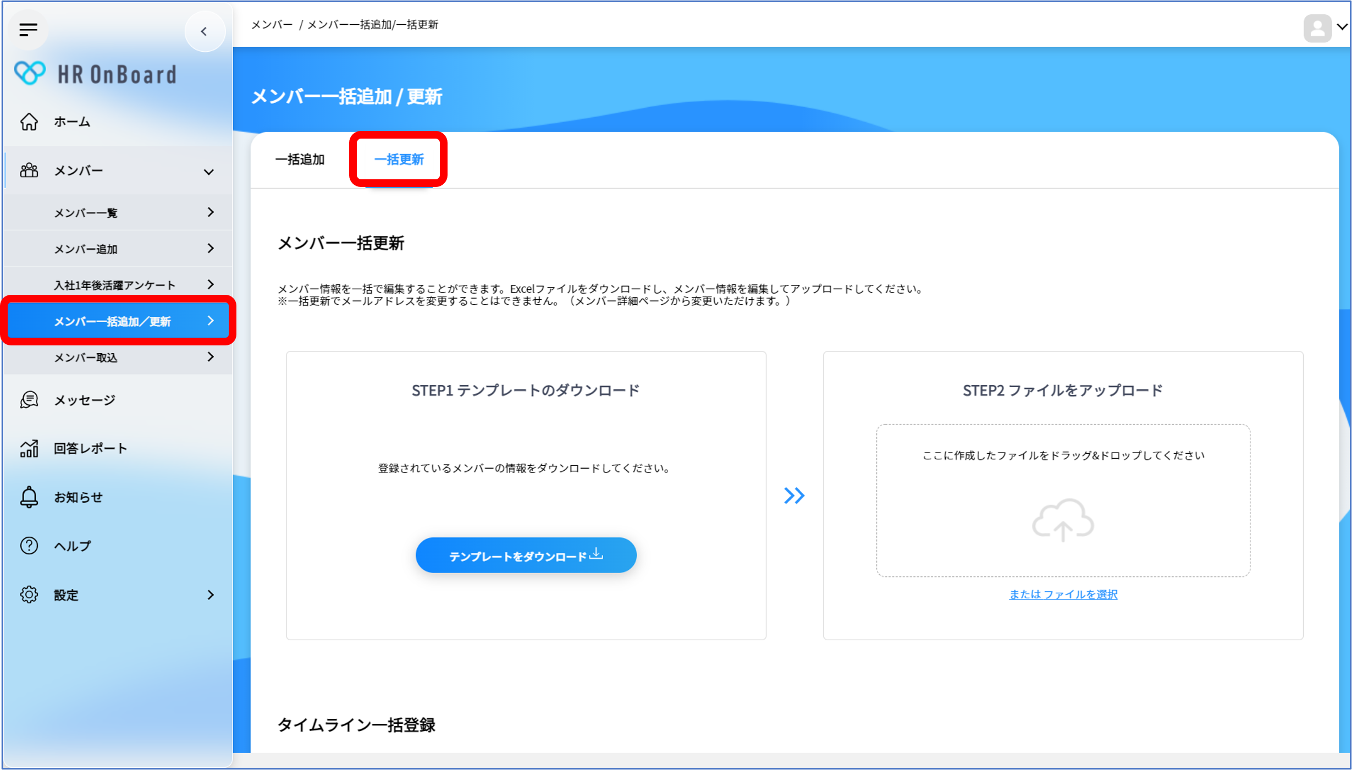Screen dimensions: 1352x770
Task: Click the 登録されているメンバーの情報をダウンロードしてください text
Action: coord(525,469)
